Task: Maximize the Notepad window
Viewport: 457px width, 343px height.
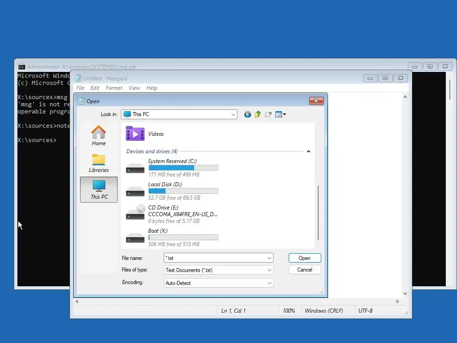Action: 385,78
